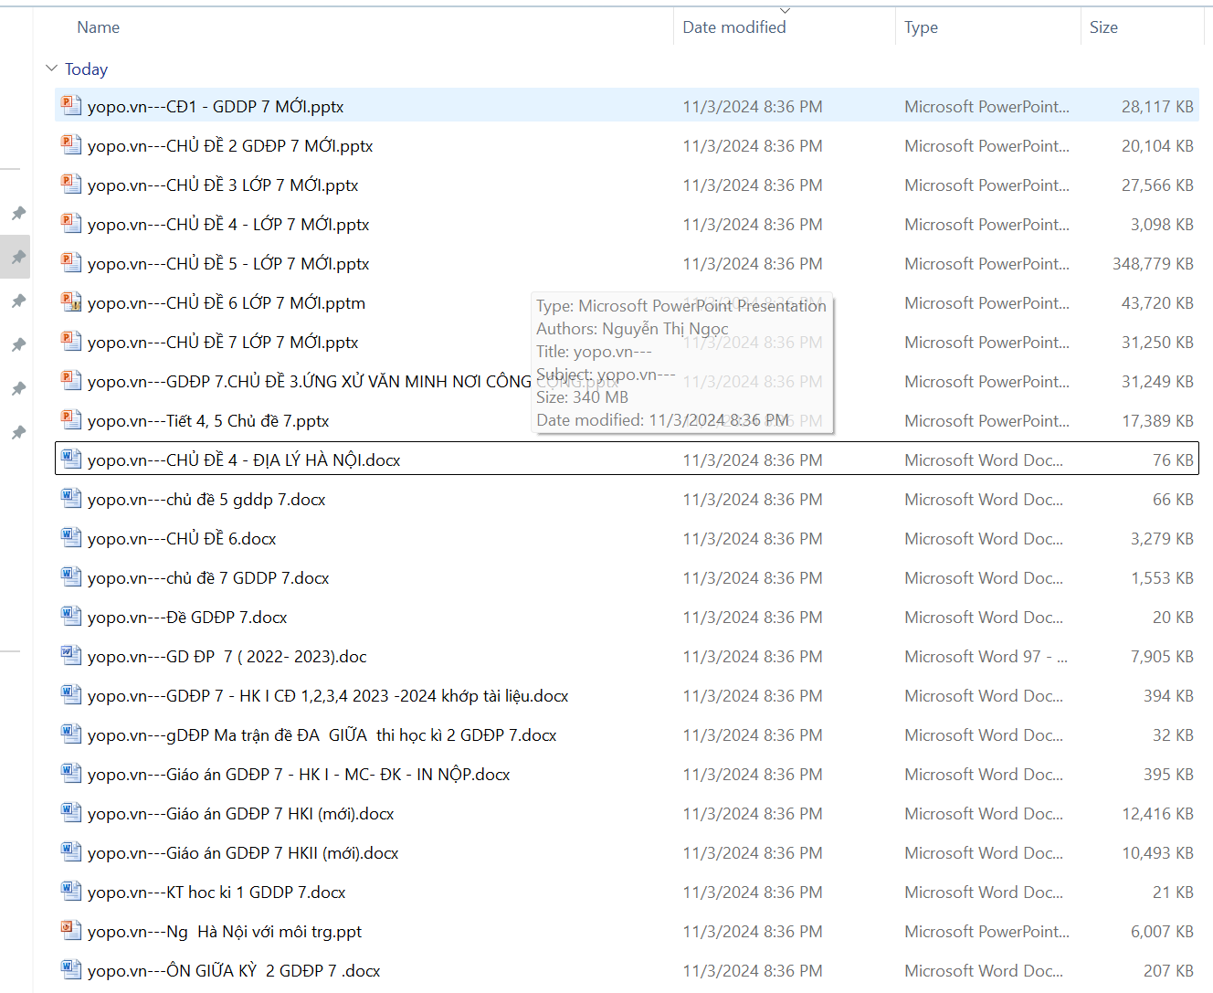The height and width of the screenshot is (993, 1213).
Task: Sort files by the Type column header
Action: coord(921,27)
